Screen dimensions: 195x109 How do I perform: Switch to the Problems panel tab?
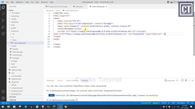point(50,81)
